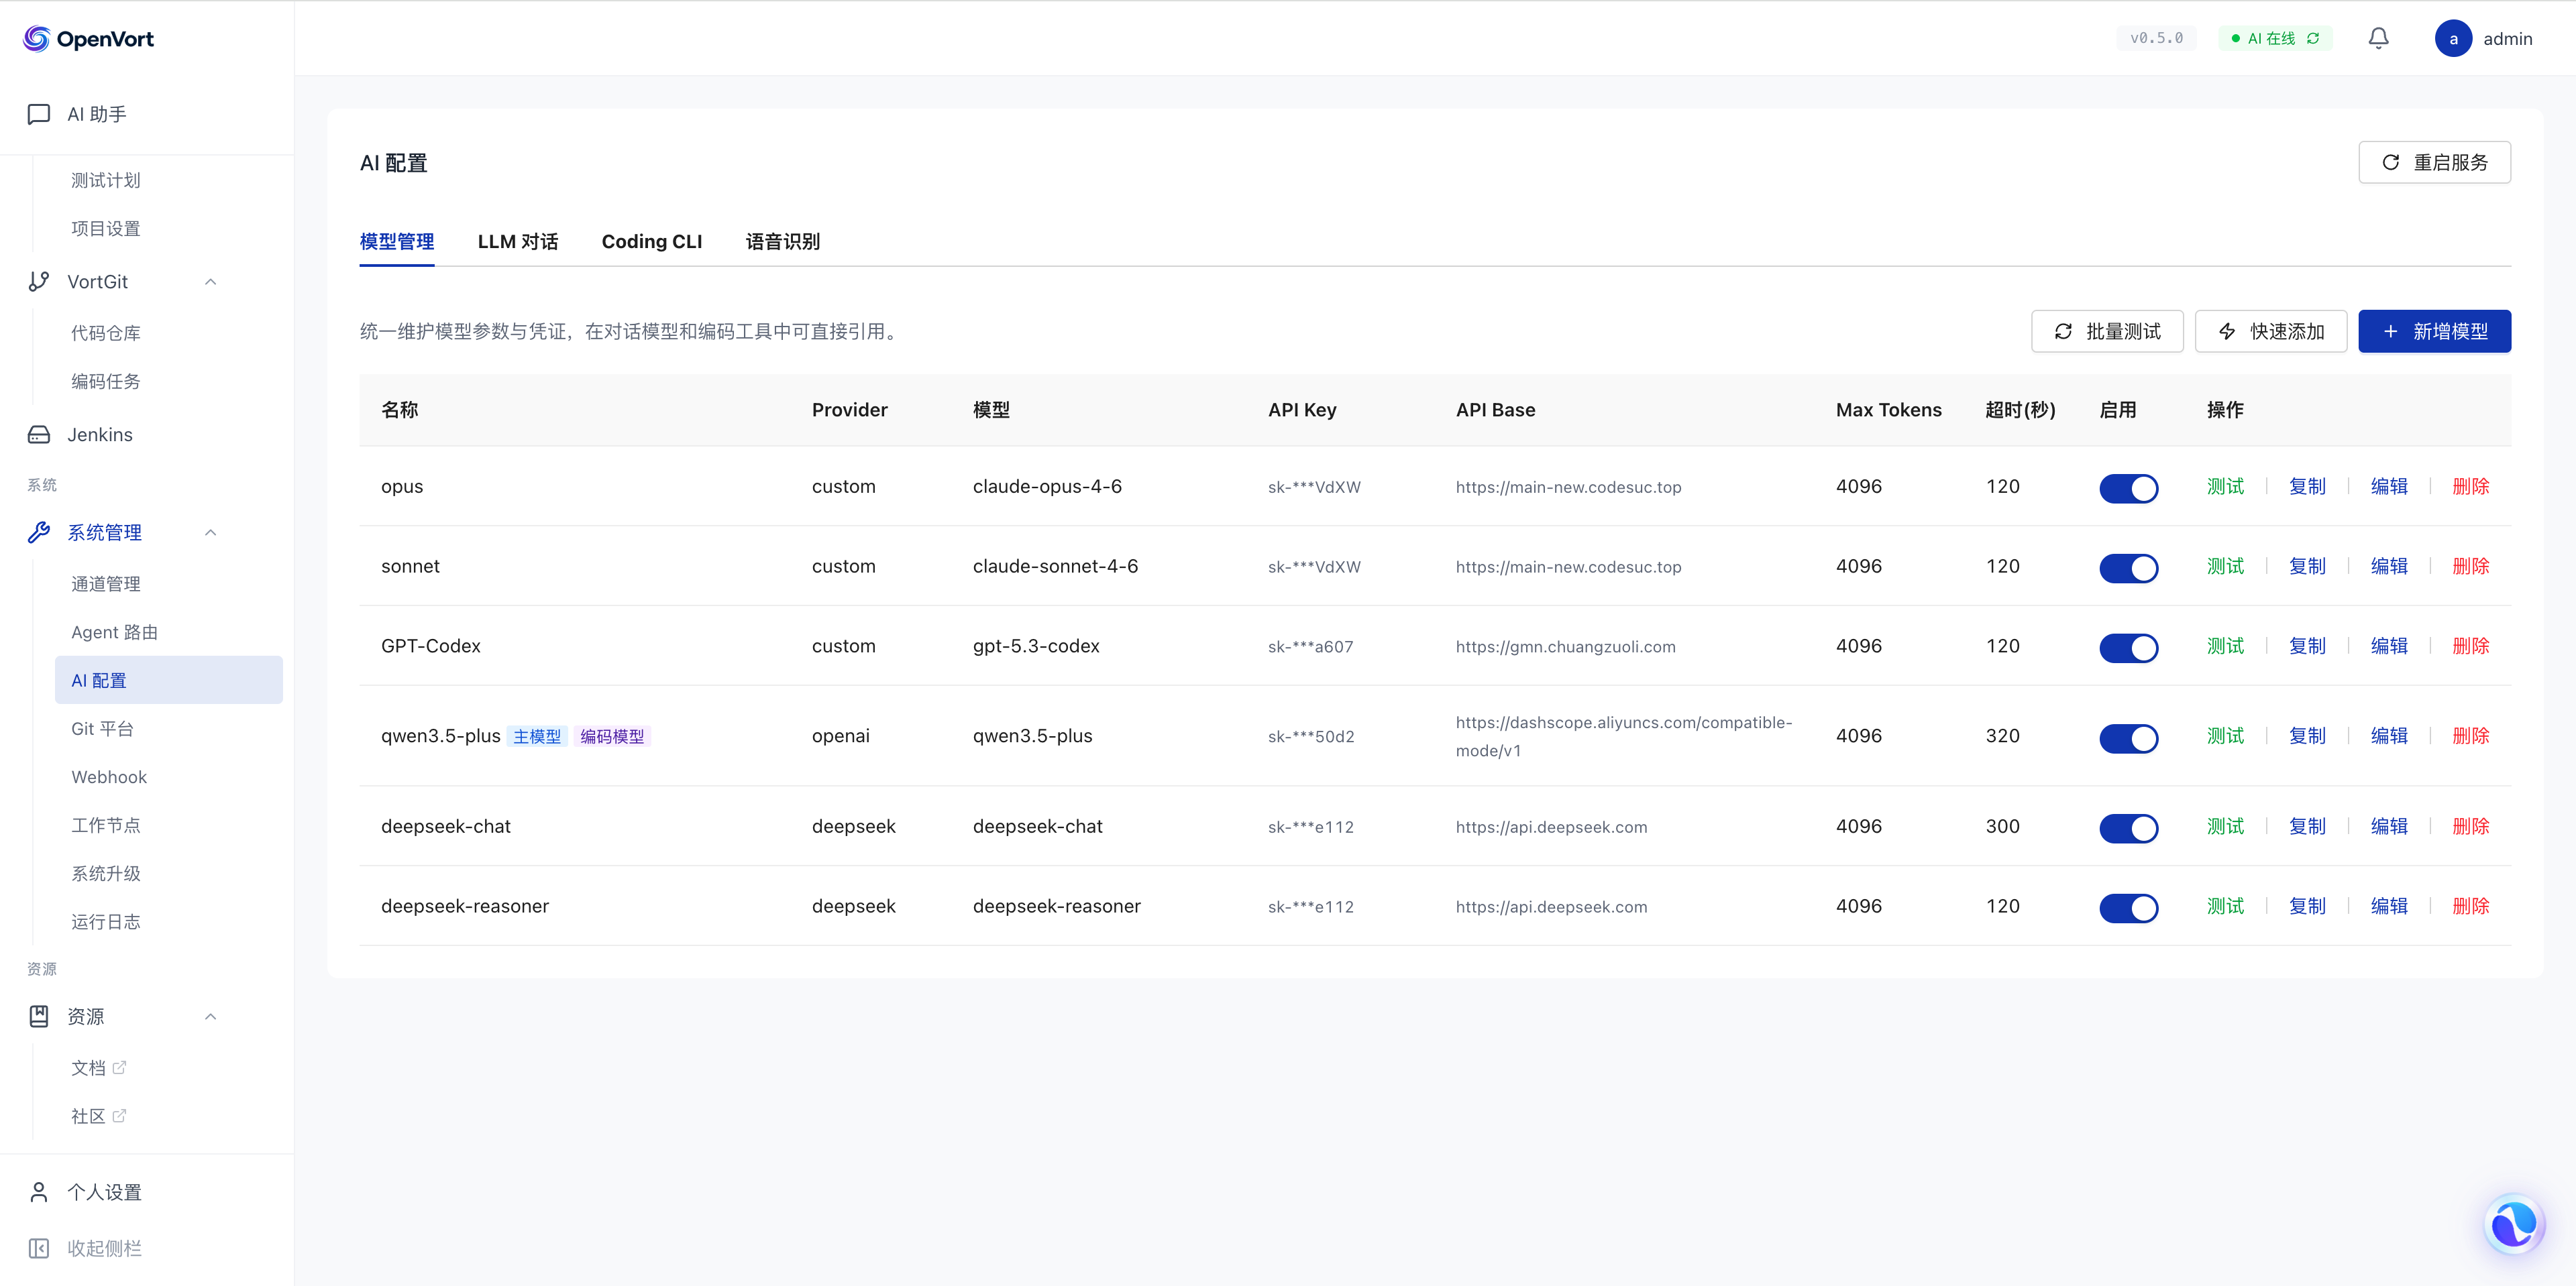Open 项目设置 in the sidebar
The width and height of the screenshot is (2576, 1286).
(169, 228)
